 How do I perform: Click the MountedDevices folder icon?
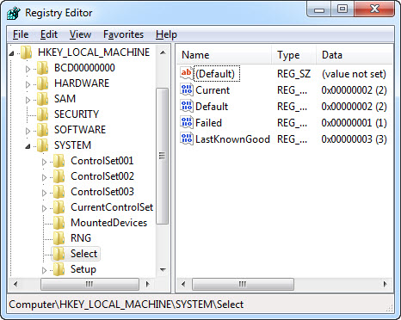[x=59, y=223]
